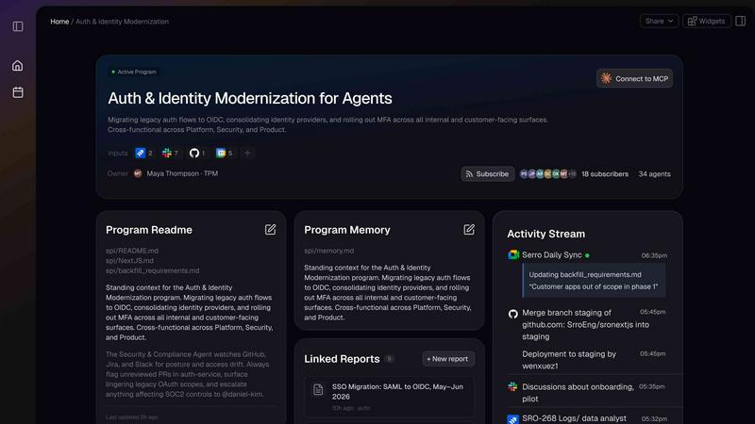View the subscriber avatars group

coord(548,174)
